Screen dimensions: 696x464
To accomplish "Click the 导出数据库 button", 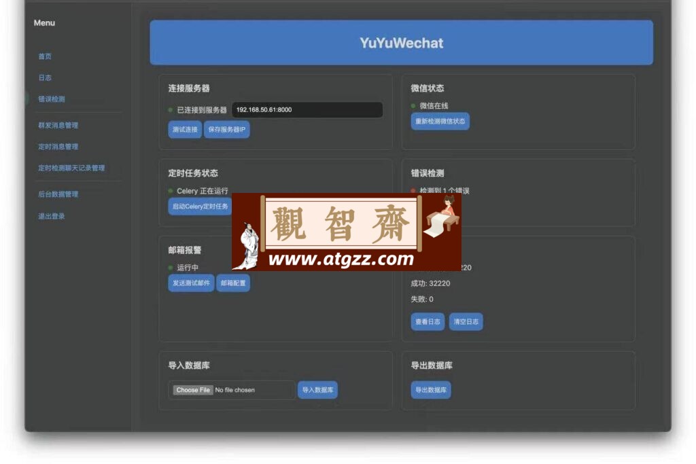I will [430, 390].
